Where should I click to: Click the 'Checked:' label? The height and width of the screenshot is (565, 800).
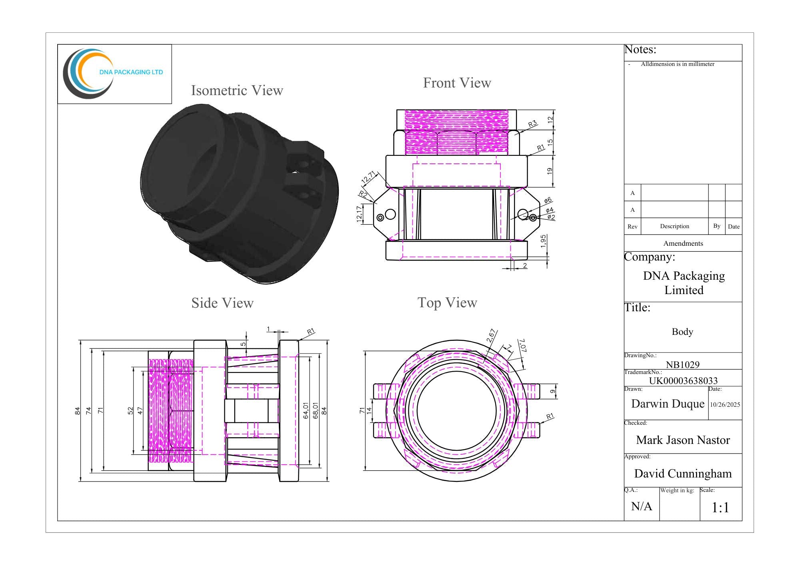click(636, 423)
